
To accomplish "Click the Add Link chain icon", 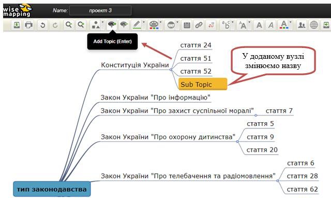I will pos(199,25).
